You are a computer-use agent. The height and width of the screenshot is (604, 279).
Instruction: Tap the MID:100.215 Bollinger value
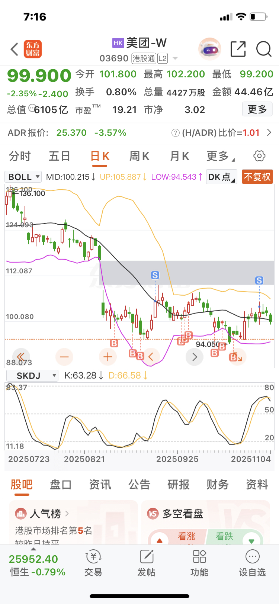point(71,177)
